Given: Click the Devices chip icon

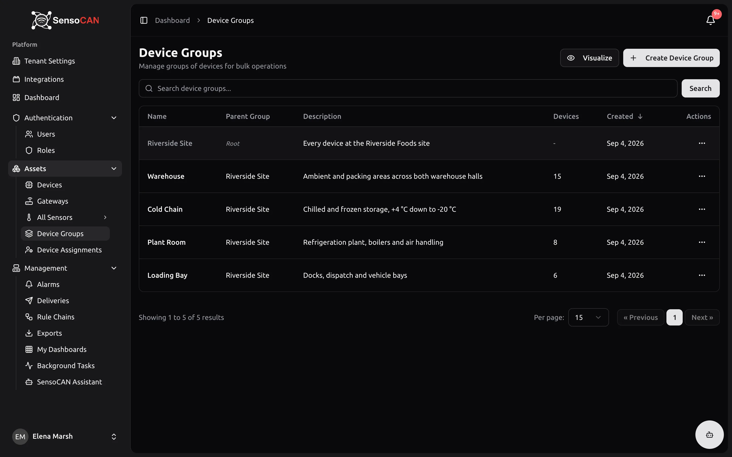Looking at the screenshot, I should click(x=29, y=185).
